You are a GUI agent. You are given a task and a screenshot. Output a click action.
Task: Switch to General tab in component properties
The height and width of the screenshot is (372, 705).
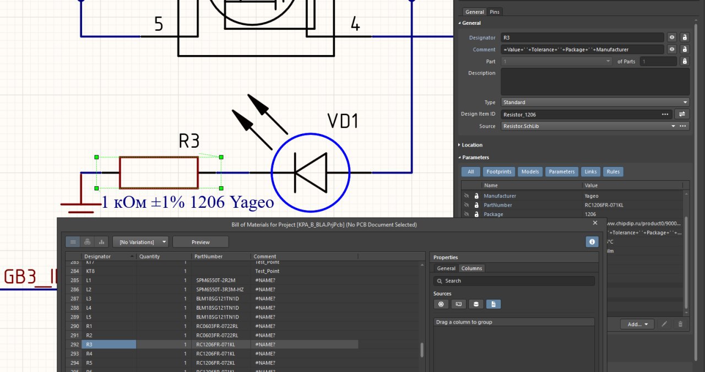click(x=474, y=12)
